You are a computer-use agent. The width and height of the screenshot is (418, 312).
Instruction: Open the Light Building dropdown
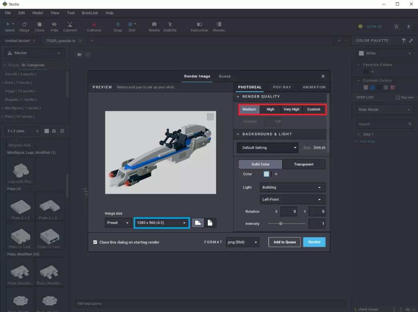(x=293, y=187)
